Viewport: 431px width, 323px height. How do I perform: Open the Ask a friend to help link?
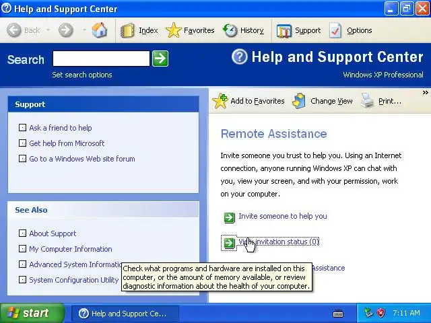tap(61, 128)
